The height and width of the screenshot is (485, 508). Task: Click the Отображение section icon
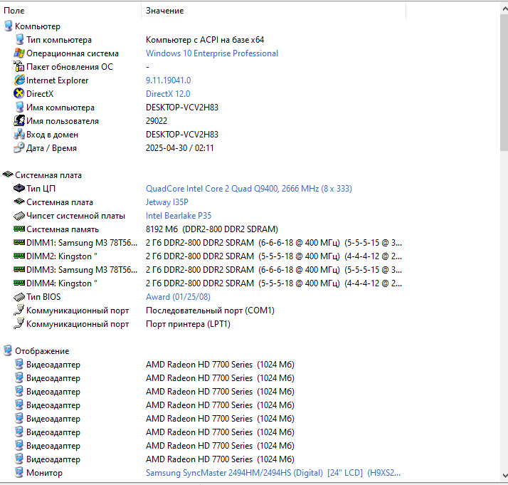tap(8, 351)
